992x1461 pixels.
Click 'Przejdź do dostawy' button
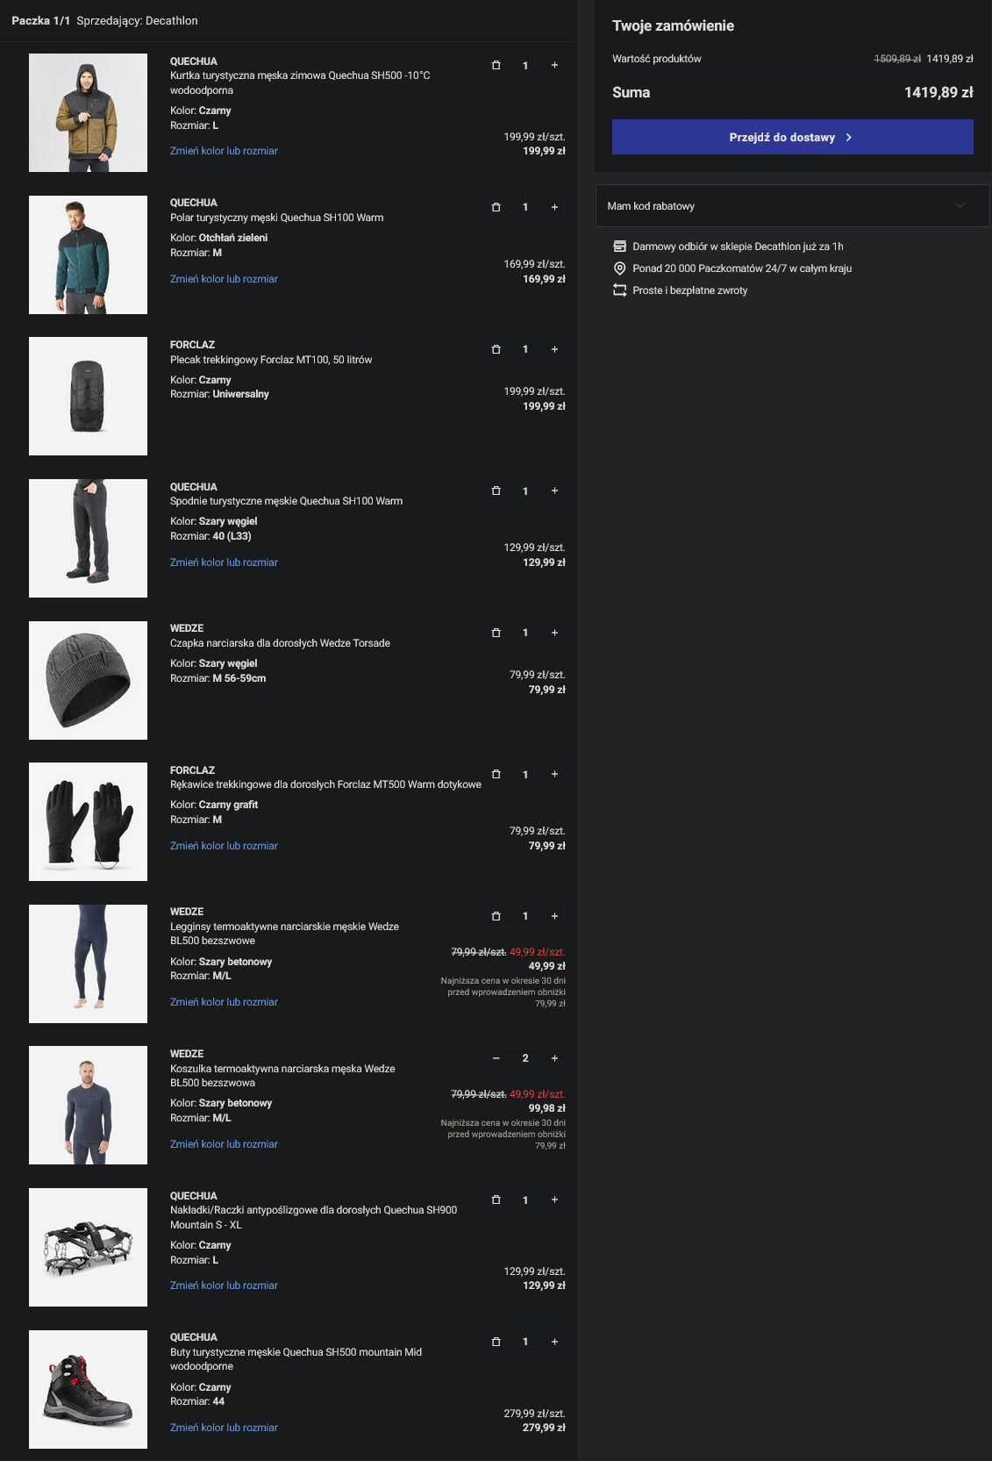tap(792, 138)
